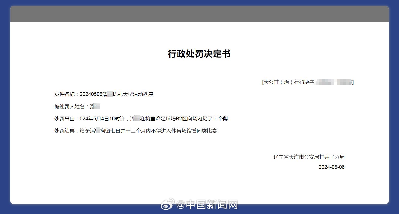Click the blurred name in the 处罚结果 line
The width and height of the screenshot is (399, 214).
[x=98, y=131]
